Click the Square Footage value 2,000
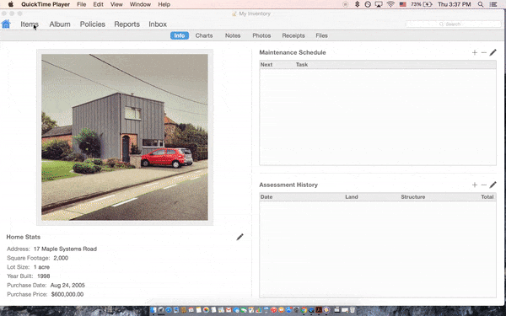The height and width of the screenshot is (316, 506). point(61,258)
